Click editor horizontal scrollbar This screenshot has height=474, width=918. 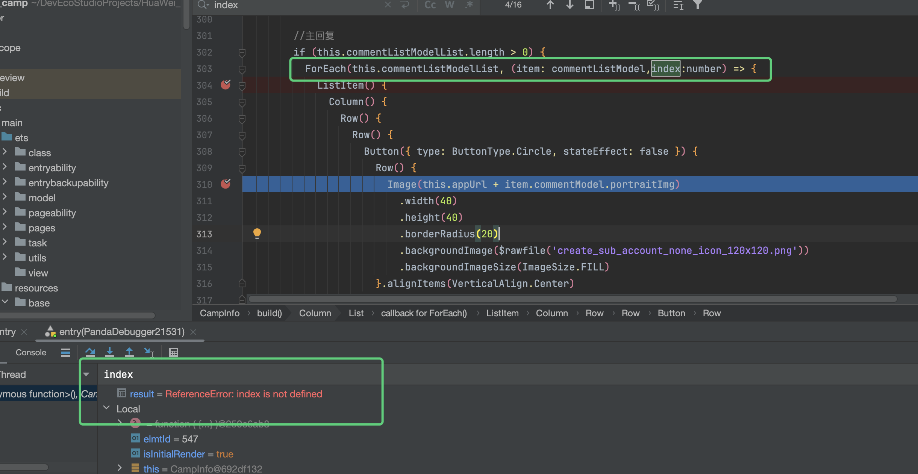click(x=573, y=299)
